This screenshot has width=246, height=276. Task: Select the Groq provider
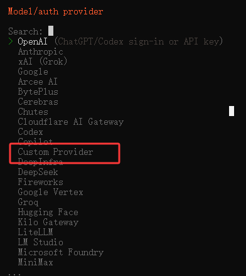click(x=28, y=202)
